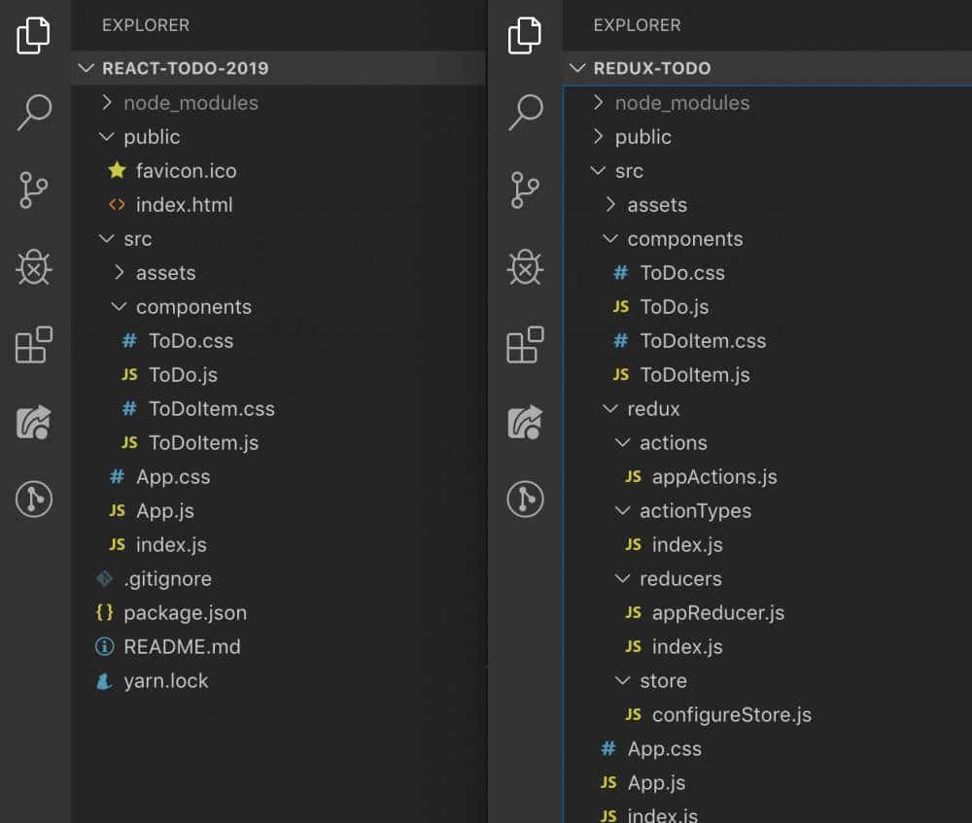Open appActions.js file
This screenshot has width=972, height=823.
point(713,477)
